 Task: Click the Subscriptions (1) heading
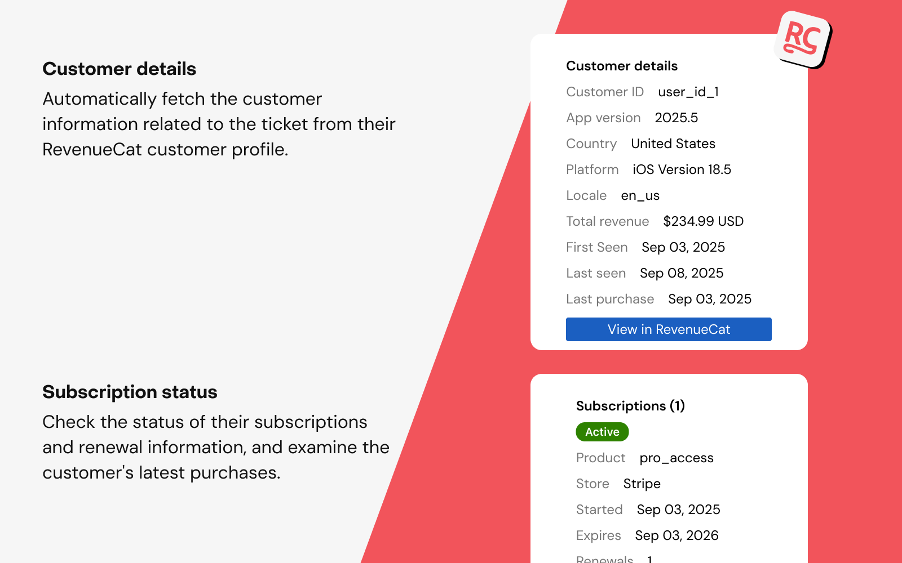pos(630,406)
